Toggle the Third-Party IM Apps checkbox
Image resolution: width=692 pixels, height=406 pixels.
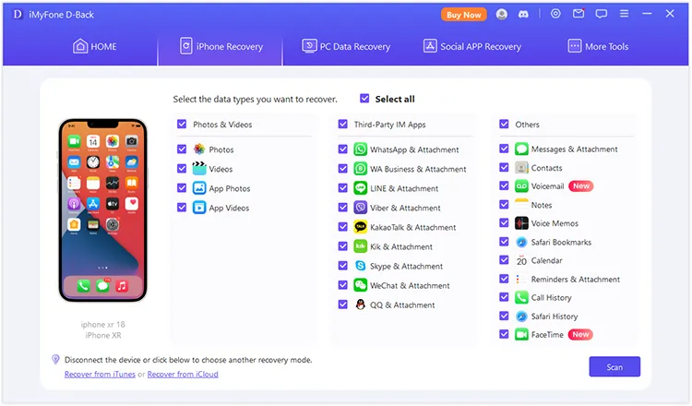click(343, 124)
